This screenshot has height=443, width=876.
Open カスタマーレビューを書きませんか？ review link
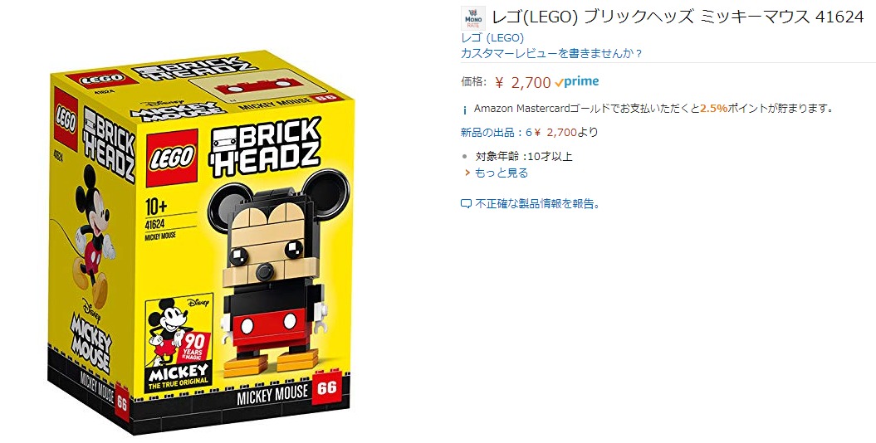coord(551,54)
